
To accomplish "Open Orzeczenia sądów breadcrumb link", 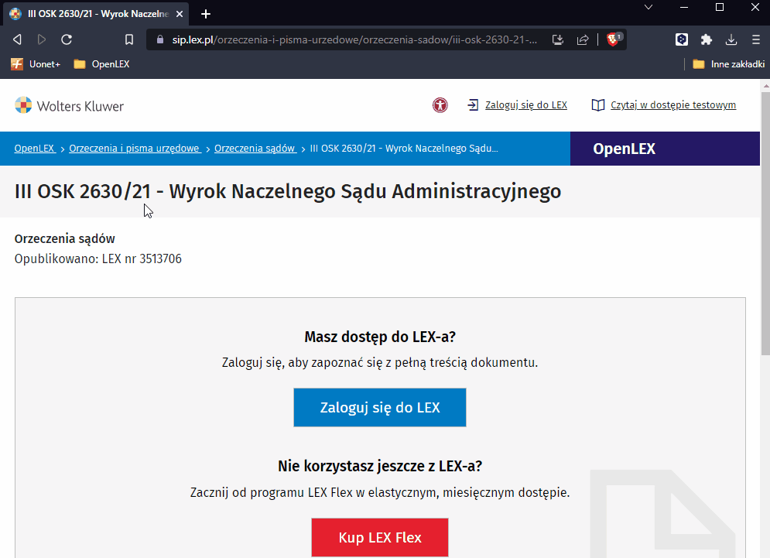I will point(255,149).
